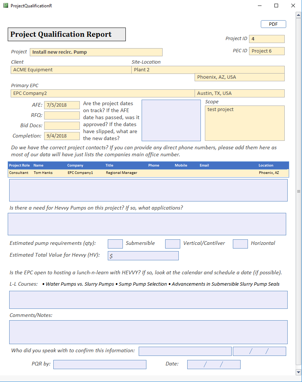Click the Austin, TX, USA field
The width and height of the screenshot is (302, 382).
(239, 93)
